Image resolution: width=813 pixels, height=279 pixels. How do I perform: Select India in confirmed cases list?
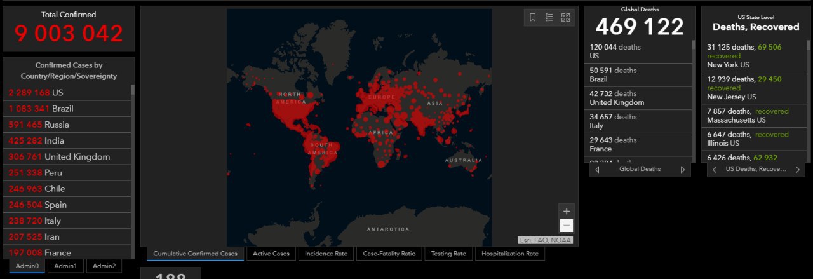click(67, 140)
